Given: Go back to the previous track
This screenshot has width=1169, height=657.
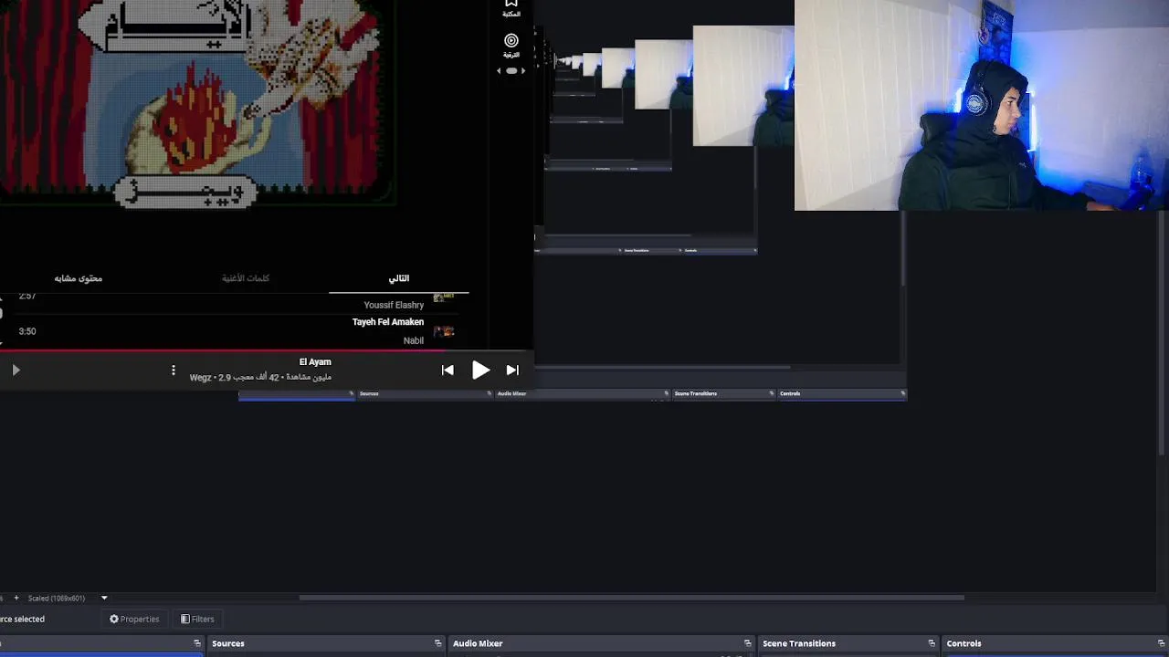Looking at the screenshot, I should (448, 370).
